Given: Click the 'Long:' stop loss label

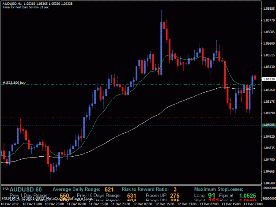Looking at the screenshot, I should coord(200,196).
